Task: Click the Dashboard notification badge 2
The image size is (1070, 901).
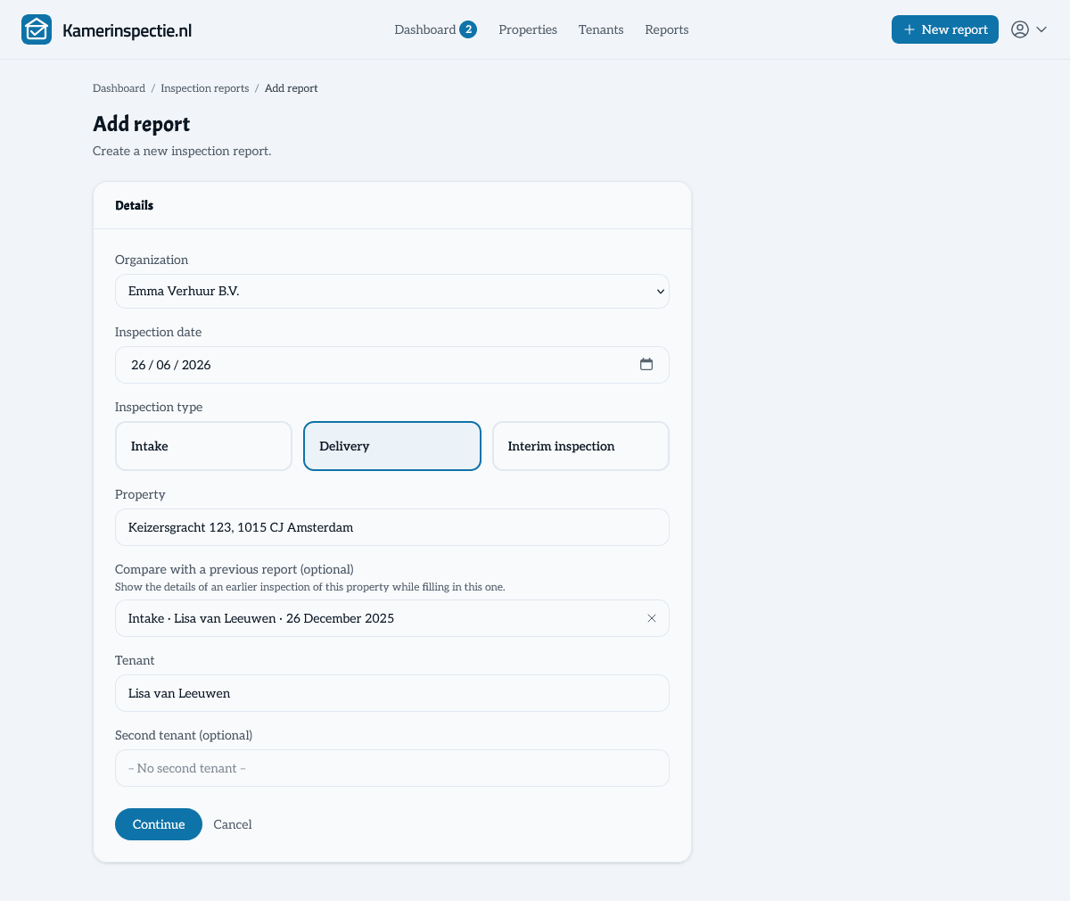Action: click(468, 29)
